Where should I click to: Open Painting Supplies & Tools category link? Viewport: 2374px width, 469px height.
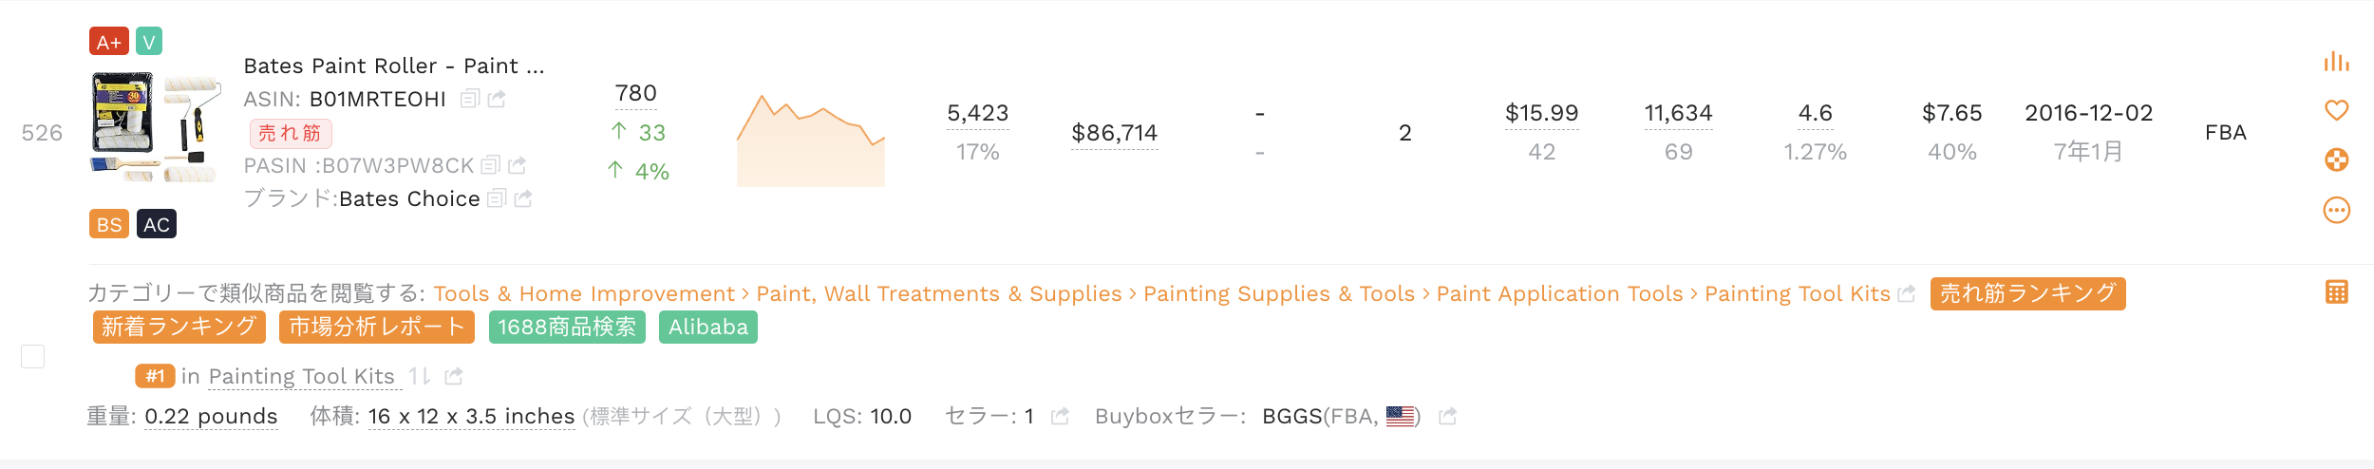(x=1278, y=293)
